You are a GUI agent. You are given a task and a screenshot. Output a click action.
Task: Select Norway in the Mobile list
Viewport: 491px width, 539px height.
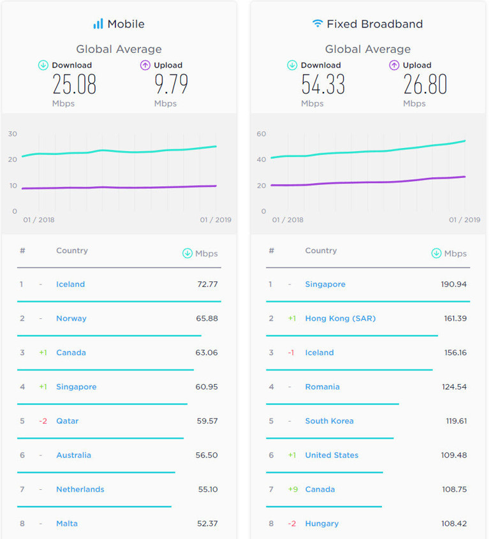pos(71,318)
